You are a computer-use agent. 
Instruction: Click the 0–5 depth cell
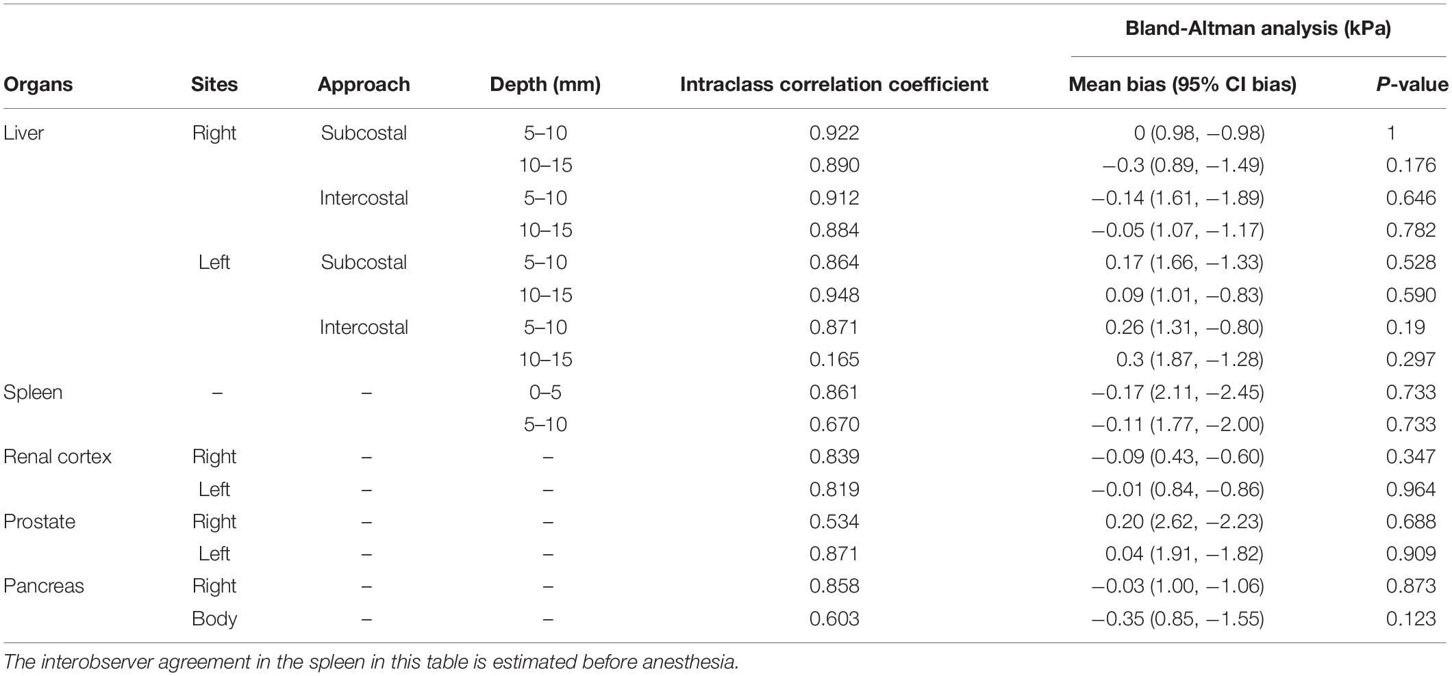(545, 392)
